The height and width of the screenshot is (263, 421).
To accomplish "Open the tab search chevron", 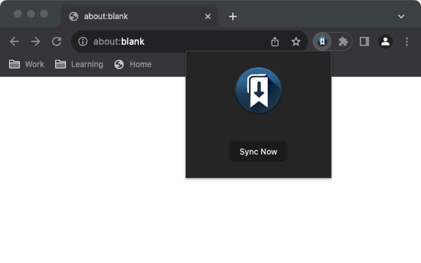I will click(400, 16).
